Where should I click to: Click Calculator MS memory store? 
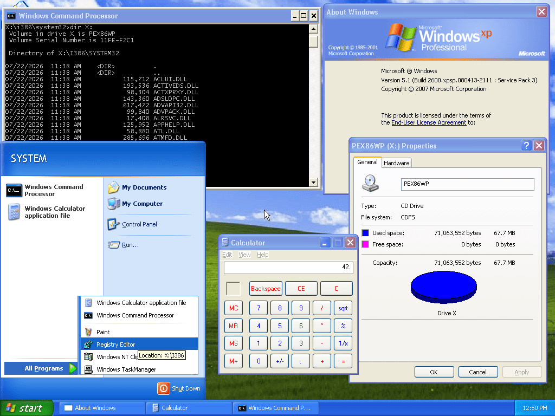(234, 343)
